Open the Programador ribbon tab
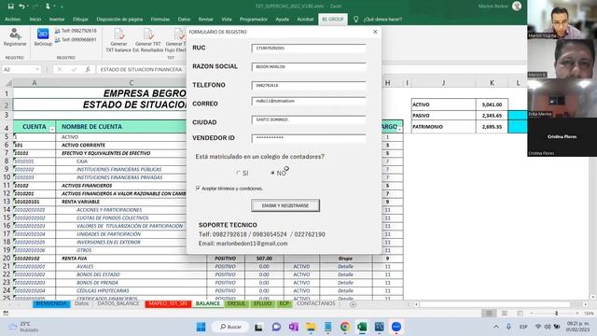597x336 pixels. pyautogui.click(x=253, y=19)
